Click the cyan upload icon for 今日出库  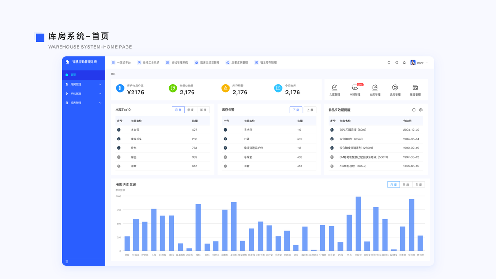coord(278,88)
